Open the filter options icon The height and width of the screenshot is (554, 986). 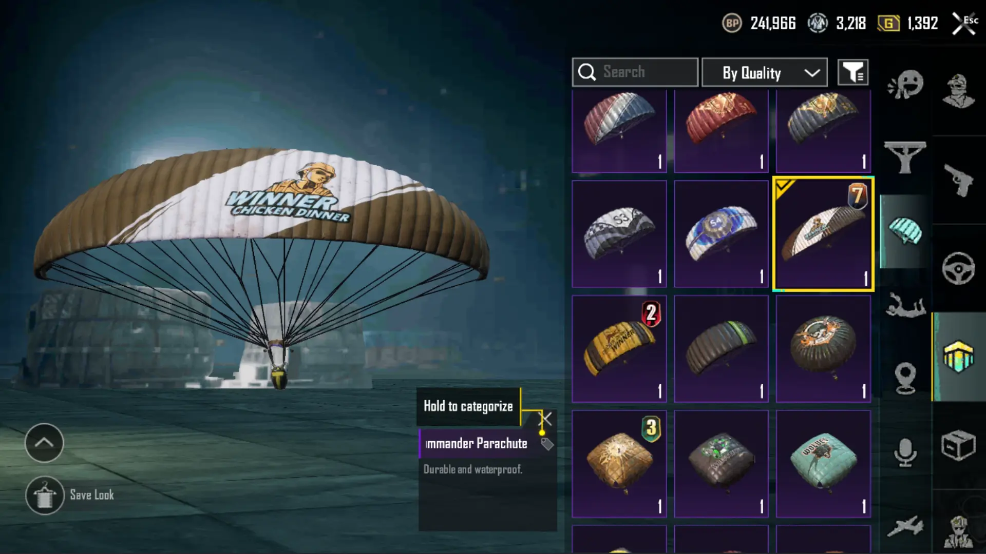pyautogui.click(x=853, y=72)
